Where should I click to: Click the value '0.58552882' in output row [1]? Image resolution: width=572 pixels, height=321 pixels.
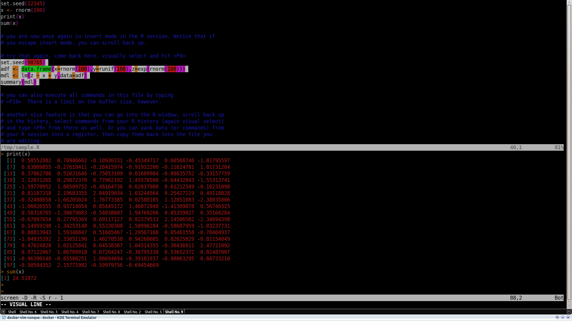[x=36, y=160]
